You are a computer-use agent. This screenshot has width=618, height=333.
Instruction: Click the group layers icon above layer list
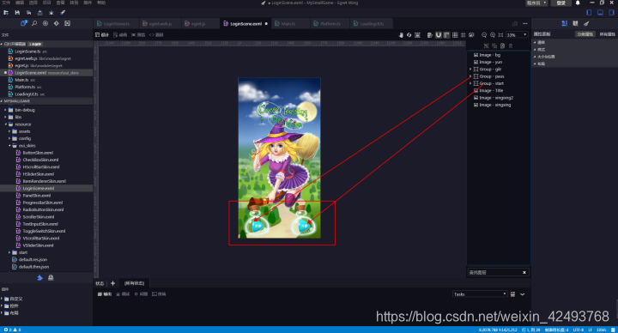pyautogui.click(x=486, y=45)
